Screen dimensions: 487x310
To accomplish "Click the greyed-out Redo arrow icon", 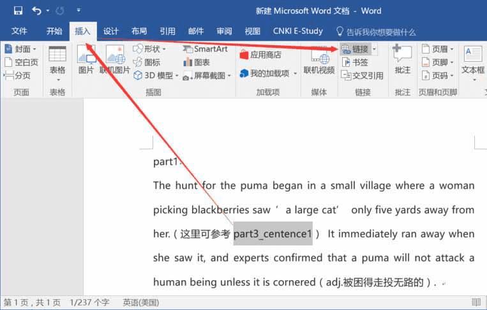I will [60, 11].
